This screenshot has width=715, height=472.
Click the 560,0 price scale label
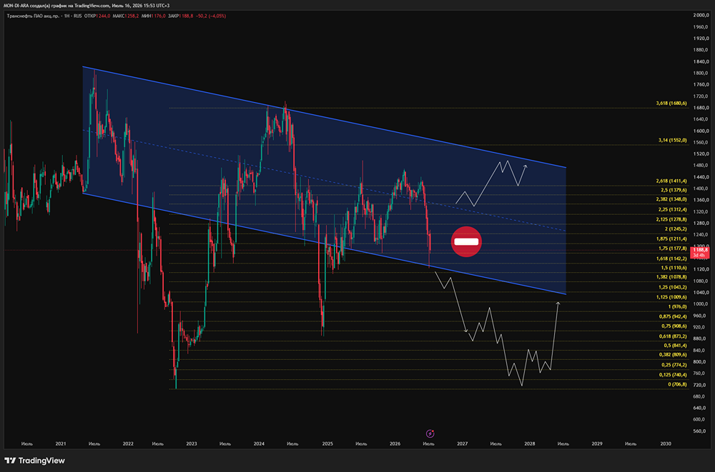pyautogui.click(x=700, y=431)
